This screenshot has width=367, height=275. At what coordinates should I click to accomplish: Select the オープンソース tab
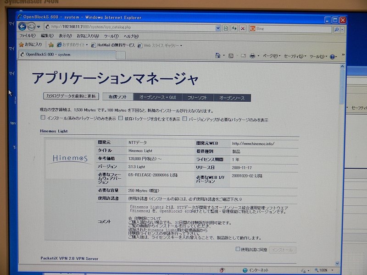click(232, 98)
